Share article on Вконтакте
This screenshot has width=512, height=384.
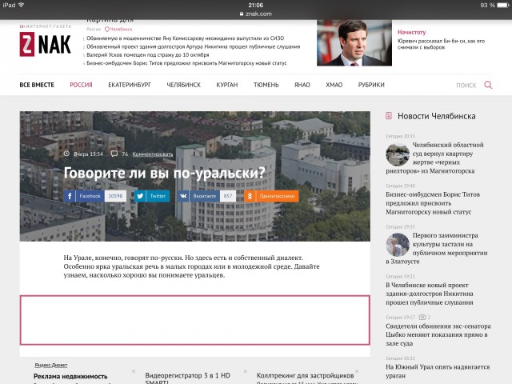pos(198,195)
